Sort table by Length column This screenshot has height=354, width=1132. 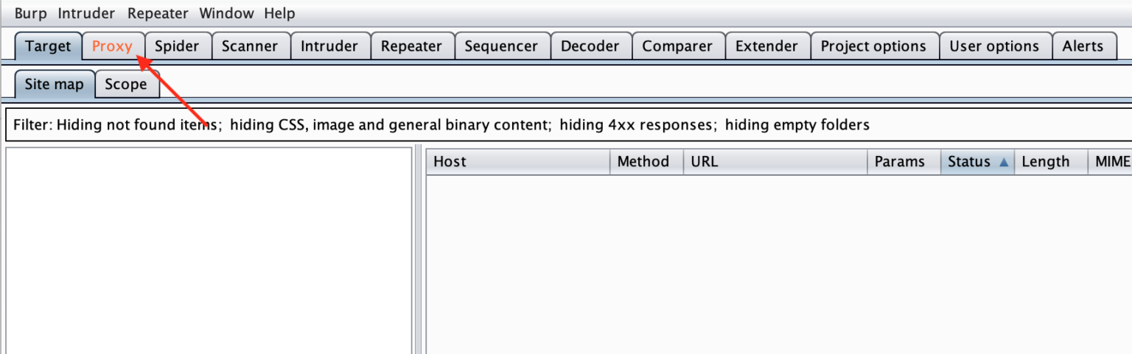(x=1051, y=161)
